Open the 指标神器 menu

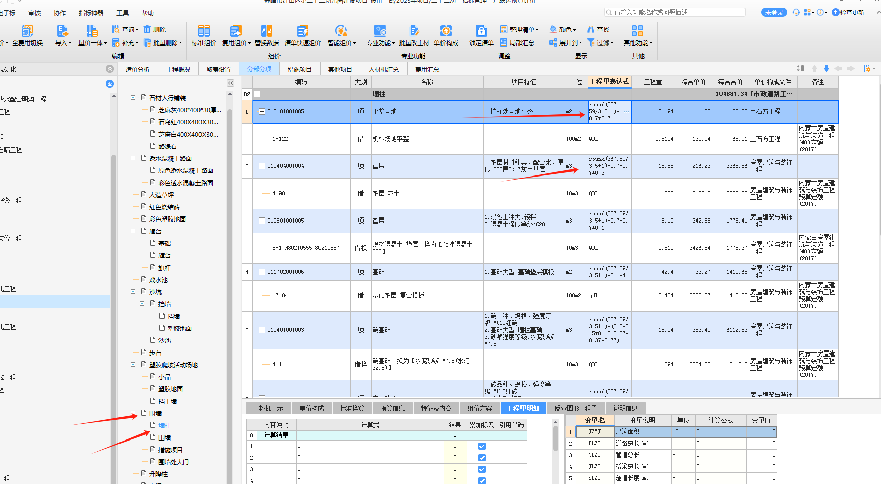tap(91, 13)
